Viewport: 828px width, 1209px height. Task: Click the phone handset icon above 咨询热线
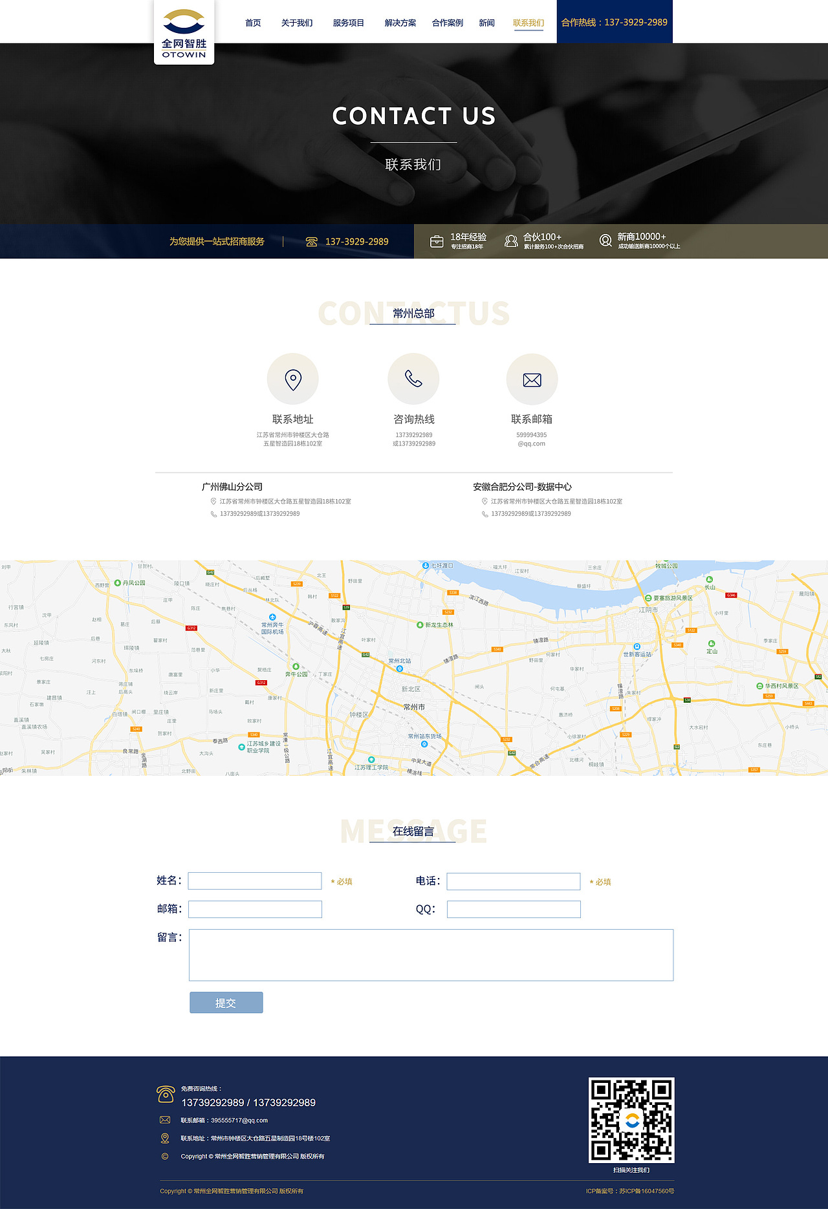click(x=413, y=379)
